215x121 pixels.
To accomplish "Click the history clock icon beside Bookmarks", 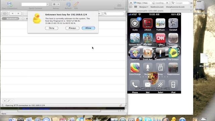I will point(23,18).
